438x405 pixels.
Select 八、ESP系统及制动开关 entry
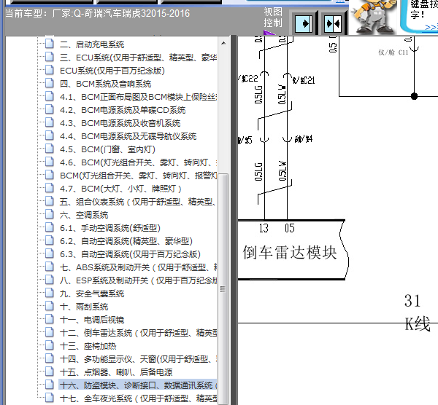[138, 280]
